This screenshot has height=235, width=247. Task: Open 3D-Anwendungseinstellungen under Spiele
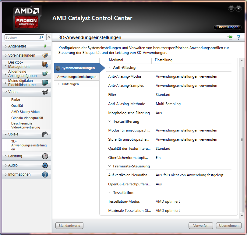tap(29, 145)
